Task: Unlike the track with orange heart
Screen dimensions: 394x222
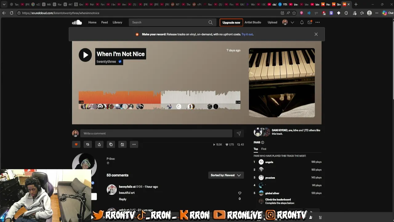Action: coord(76,144)
